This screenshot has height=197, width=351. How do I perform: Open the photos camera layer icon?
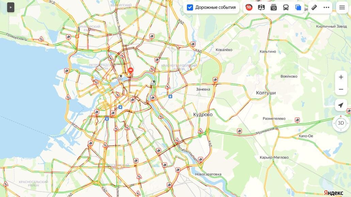click(x=273, y=7)
